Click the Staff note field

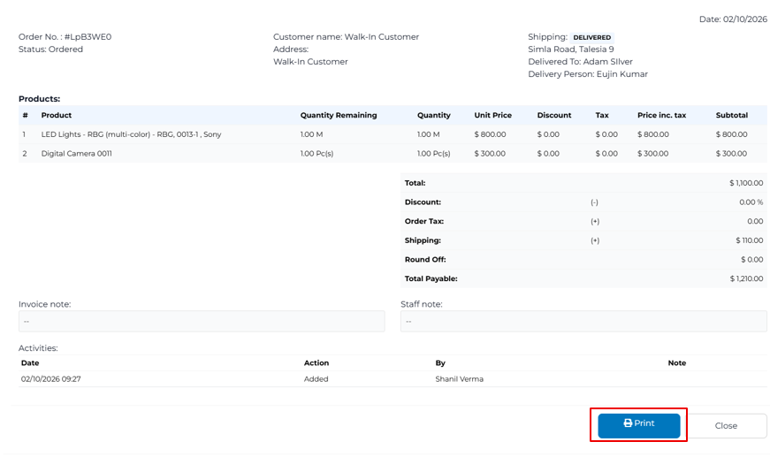coord(583,322)
